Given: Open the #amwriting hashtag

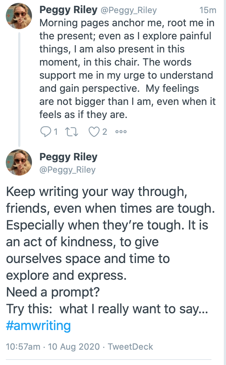Looking at the screenshot, I should point(38,325).
